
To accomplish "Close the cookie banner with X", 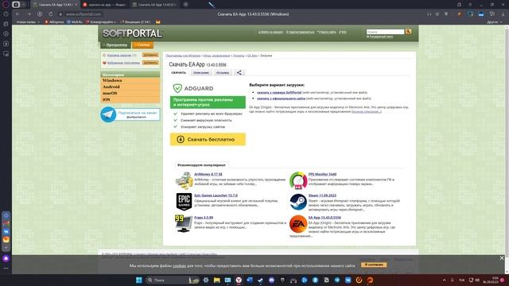I will coord(502,258).
